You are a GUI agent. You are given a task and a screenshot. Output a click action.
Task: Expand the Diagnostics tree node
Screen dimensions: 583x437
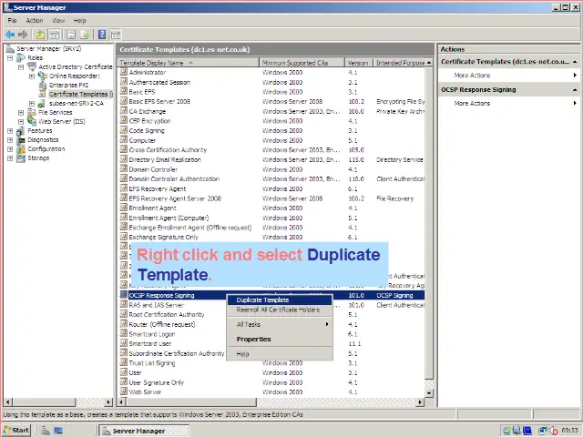[10, 139]
